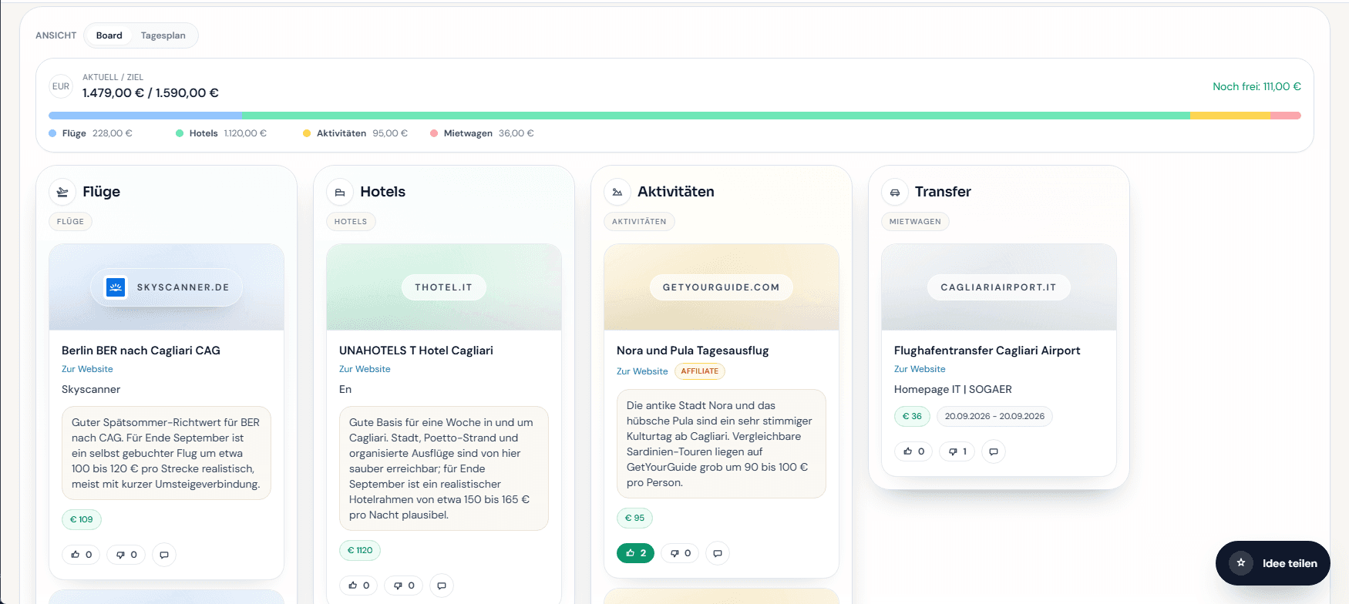This screenshot has height=604, width=1349.
Task: Click the Flughafentransfer Cagliari Airport title
Action: (x=987, y=351)
